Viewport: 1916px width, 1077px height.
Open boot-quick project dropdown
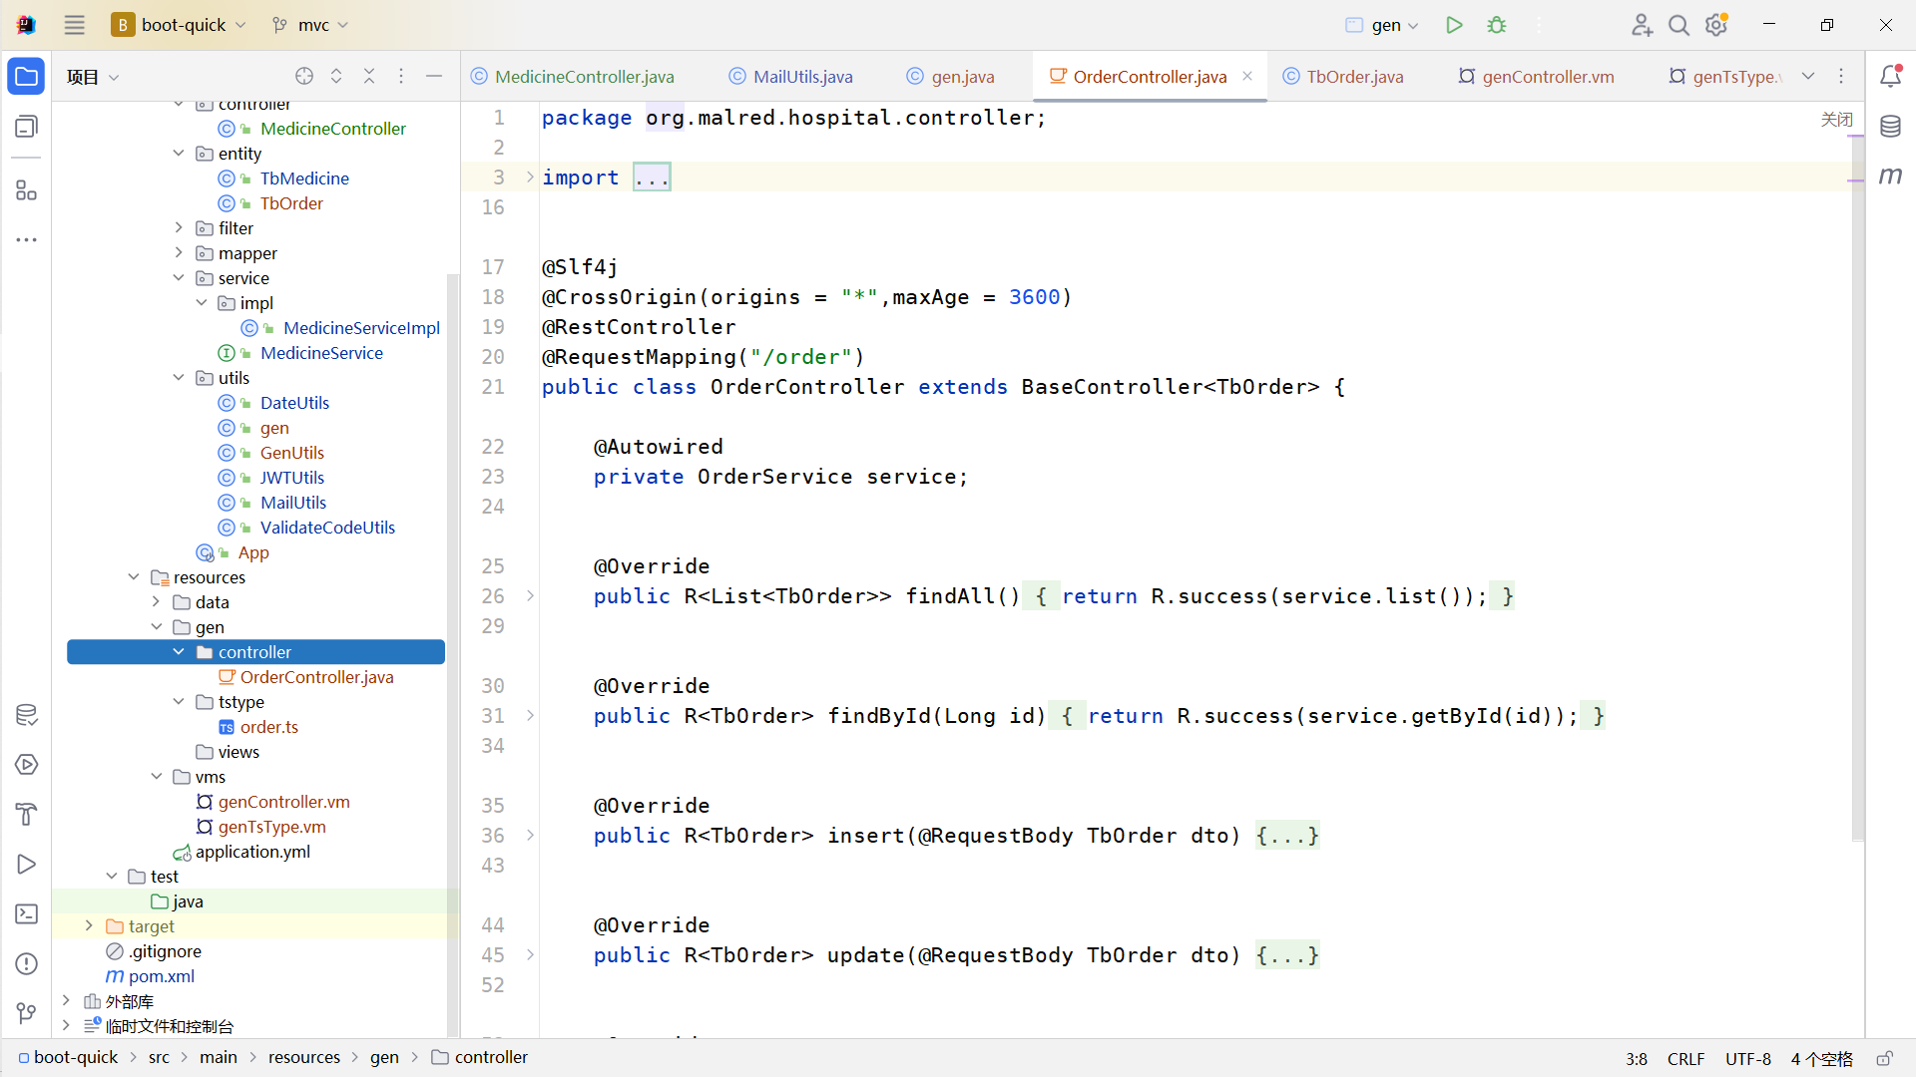click(x=180, y=25)
